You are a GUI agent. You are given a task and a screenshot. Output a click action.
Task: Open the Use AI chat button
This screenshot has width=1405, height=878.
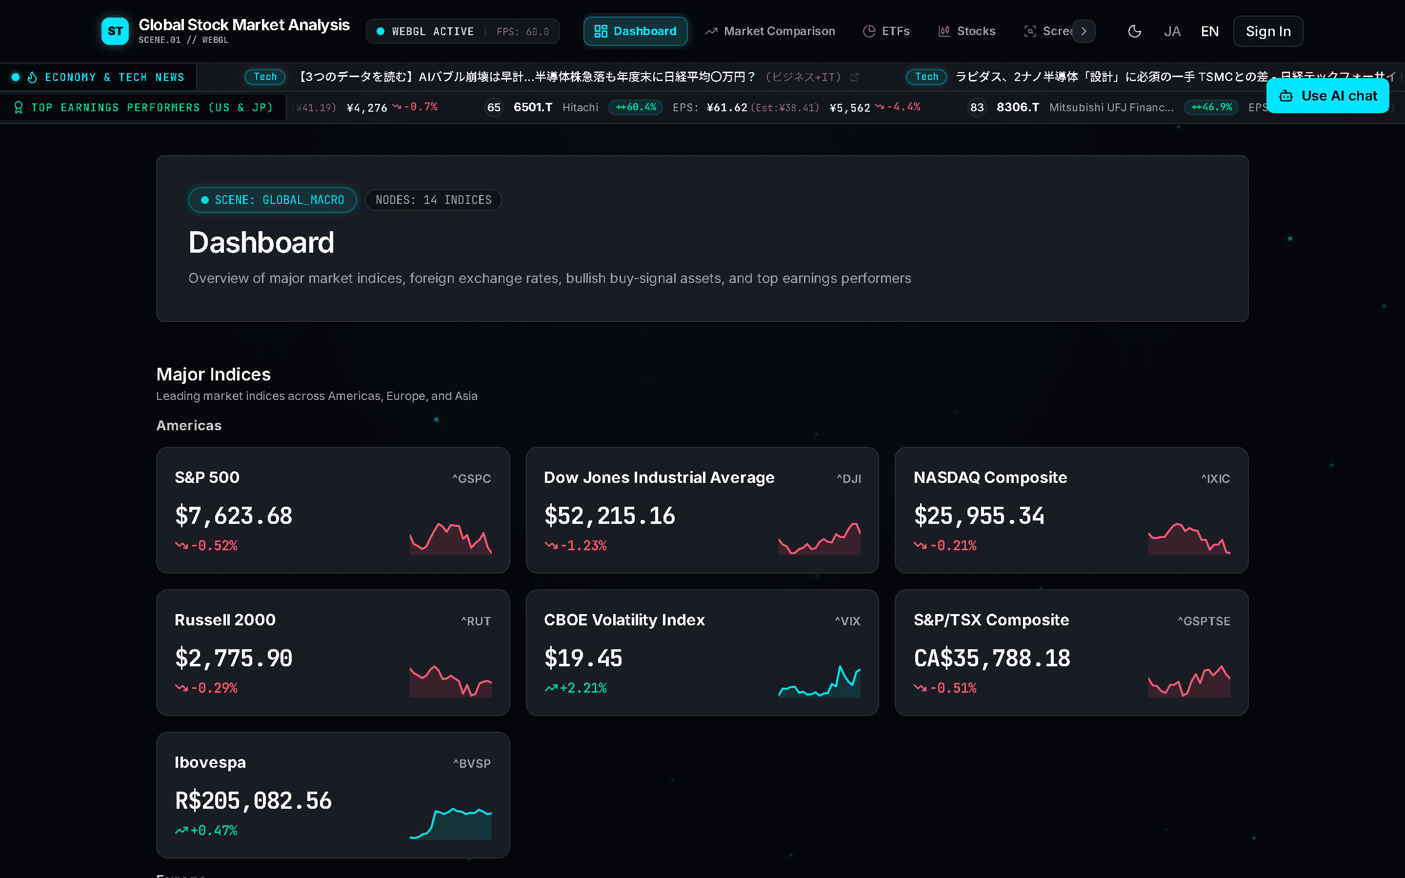point(1327,96)
